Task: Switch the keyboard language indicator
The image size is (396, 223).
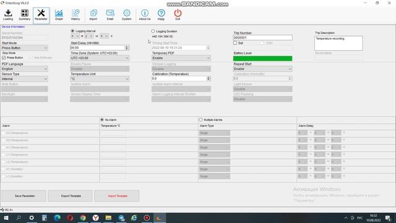Action: click(360, 218)
